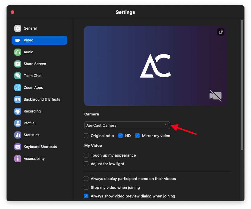The height and width of the screenshot is (209, 251).
Task: Click the settings pane vertical scrollbar
Action: (x=242, y=85)
